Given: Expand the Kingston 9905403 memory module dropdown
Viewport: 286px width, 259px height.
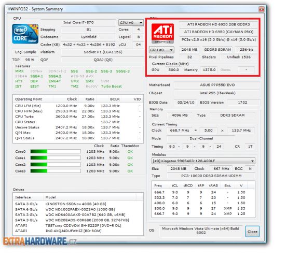Looking at the screenshot, I should point(203,161).
